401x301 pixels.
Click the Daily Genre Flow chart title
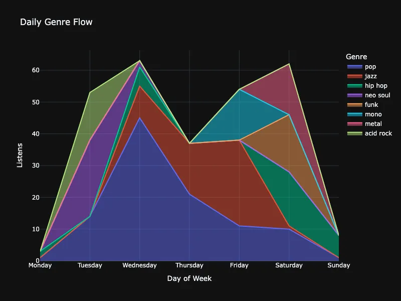(56, 22)
